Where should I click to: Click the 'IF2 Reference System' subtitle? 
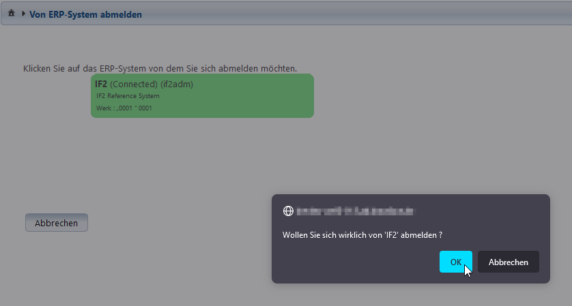[128, 96]
